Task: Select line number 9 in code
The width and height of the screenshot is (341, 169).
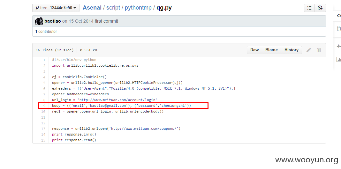Action: (44, 106)
